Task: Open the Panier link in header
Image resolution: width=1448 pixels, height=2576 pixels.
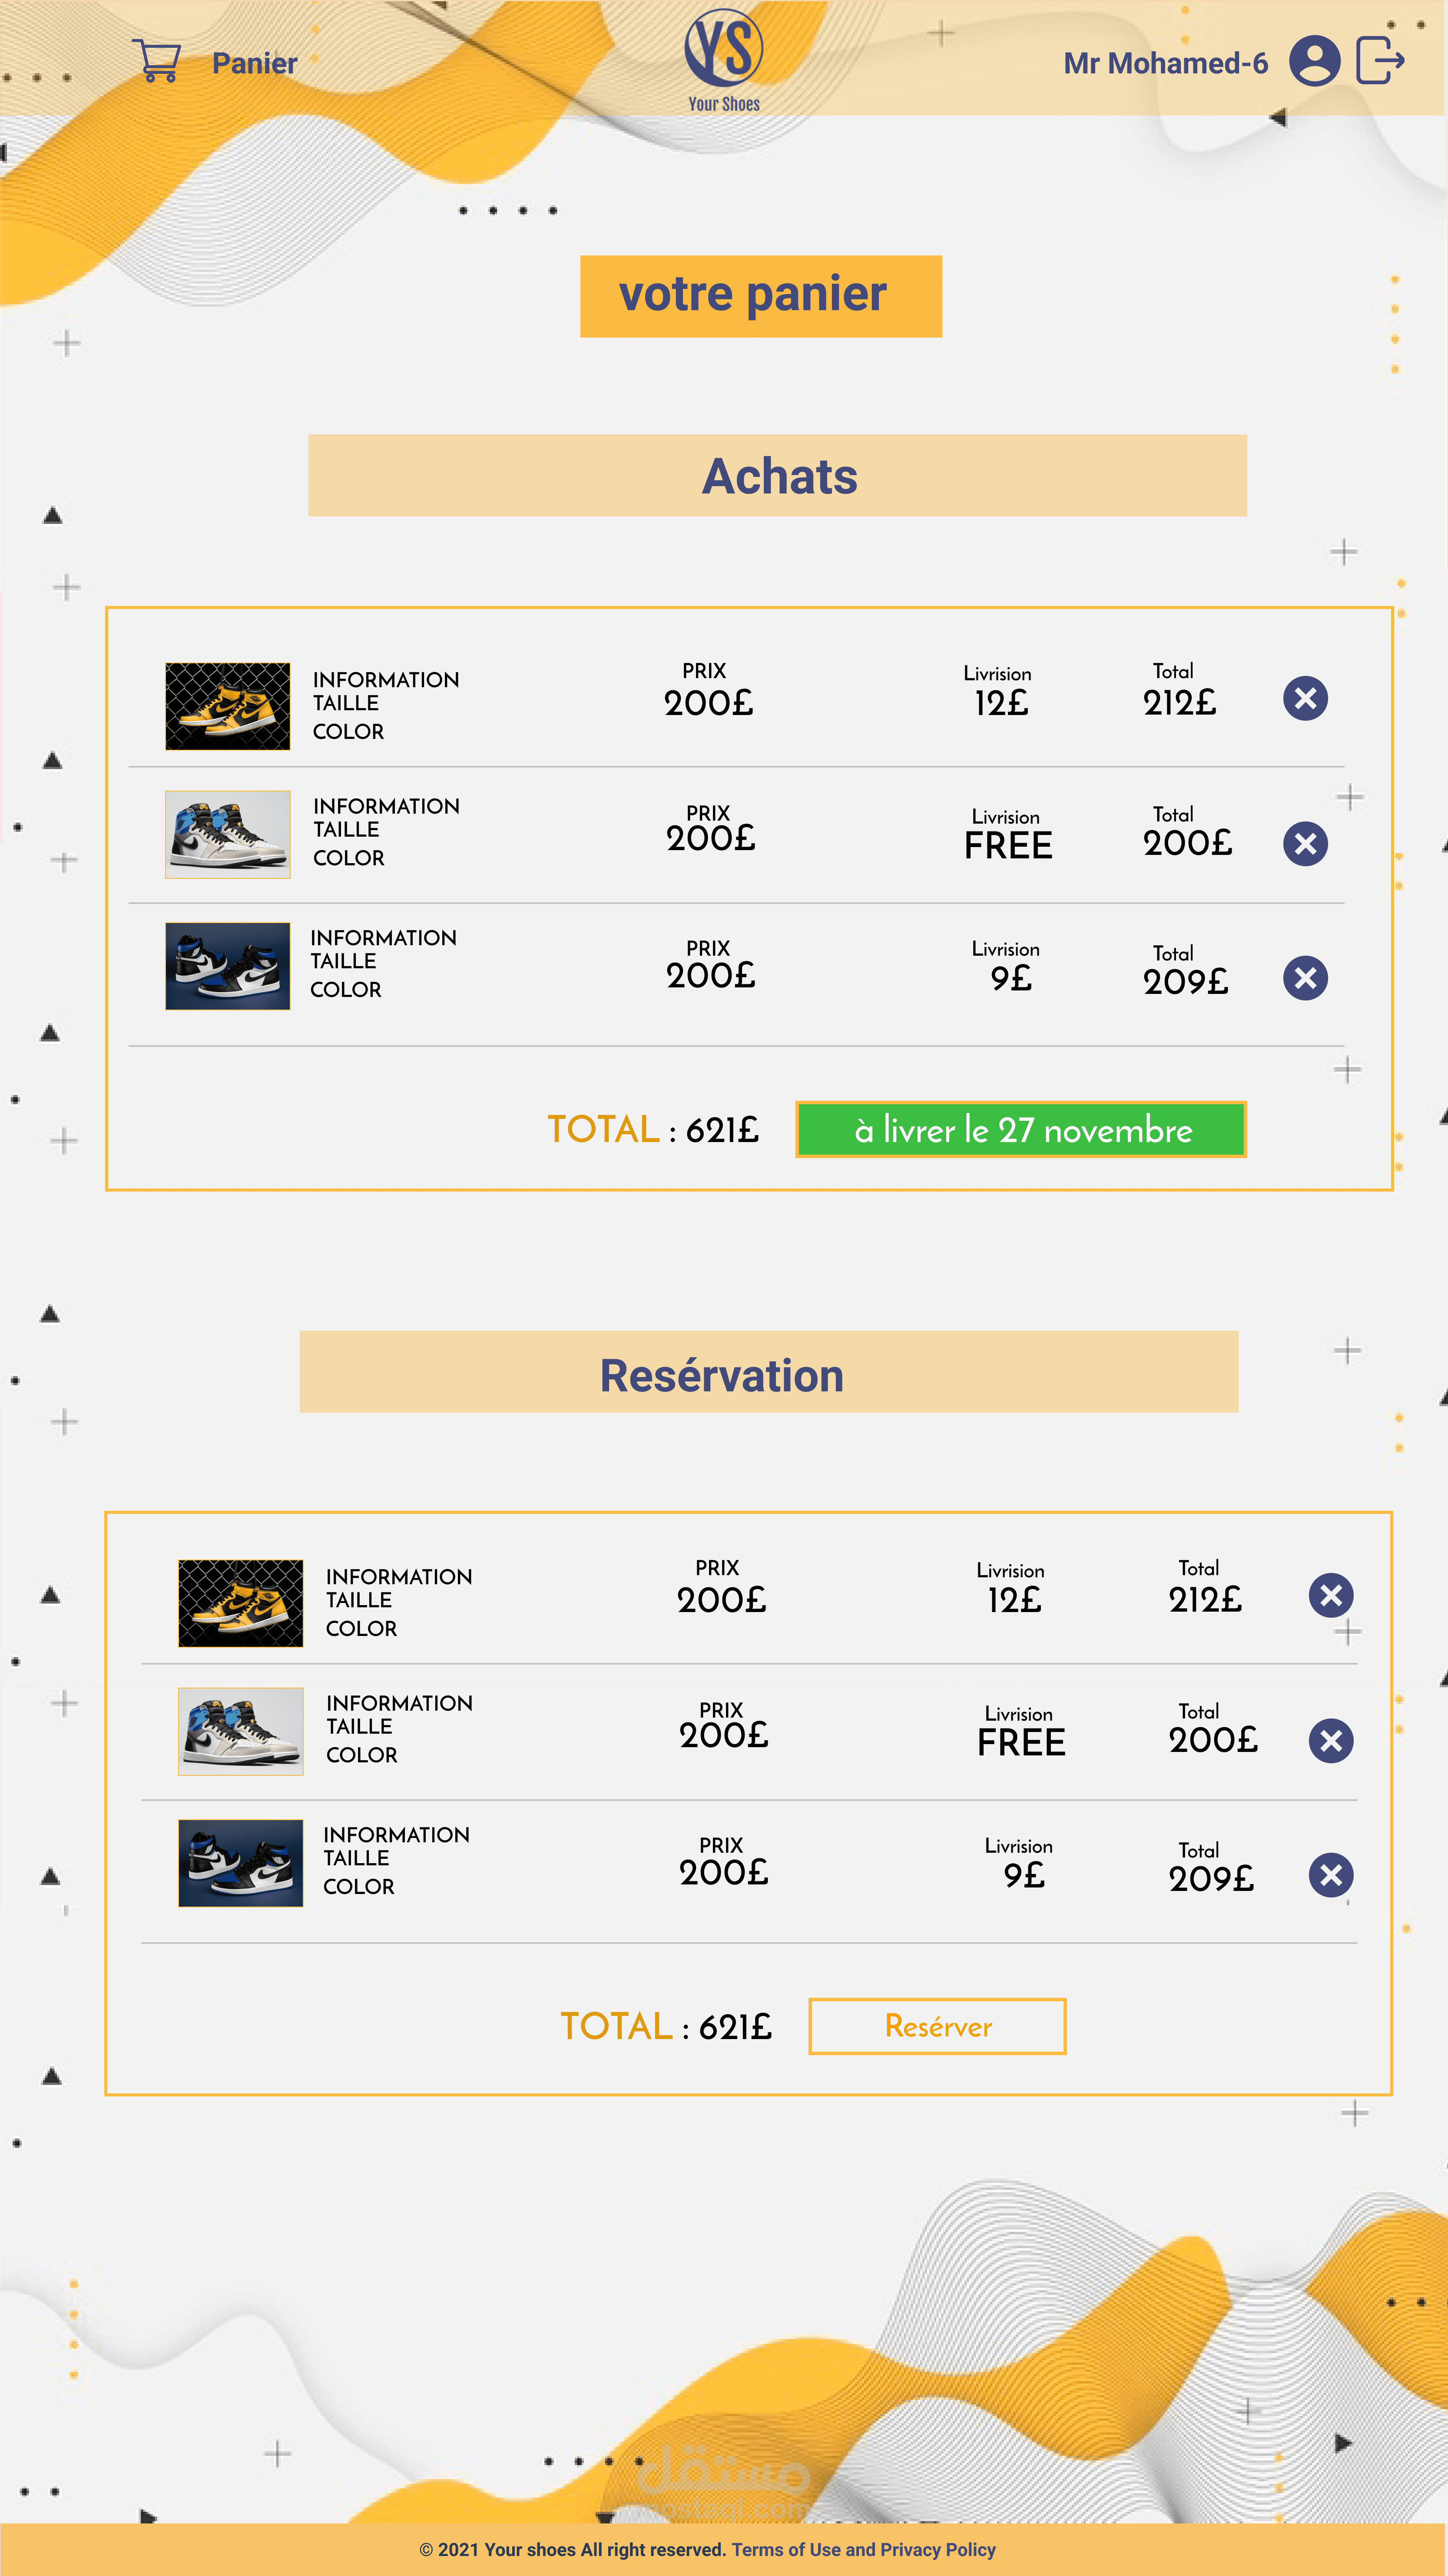Action: pyautogui.click(x=254, y=63)
